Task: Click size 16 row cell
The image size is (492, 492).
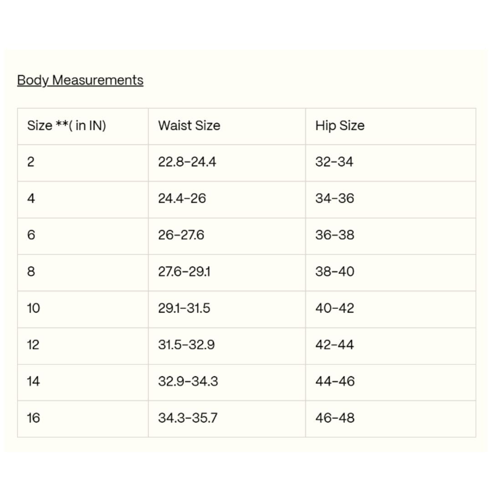Action: [x=83, y=419]
